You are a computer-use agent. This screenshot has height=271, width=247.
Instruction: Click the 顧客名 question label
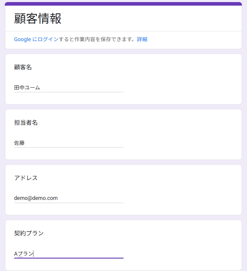pyautogui.click(x=23, y=67)
